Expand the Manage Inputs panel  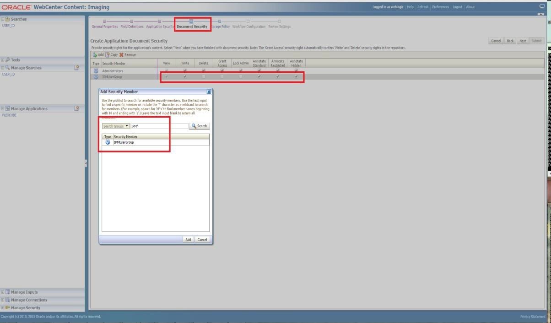tap(3, 292)
